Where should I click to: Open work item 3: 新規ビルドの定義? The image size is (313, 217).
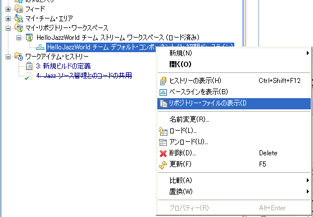pos(63,66)
